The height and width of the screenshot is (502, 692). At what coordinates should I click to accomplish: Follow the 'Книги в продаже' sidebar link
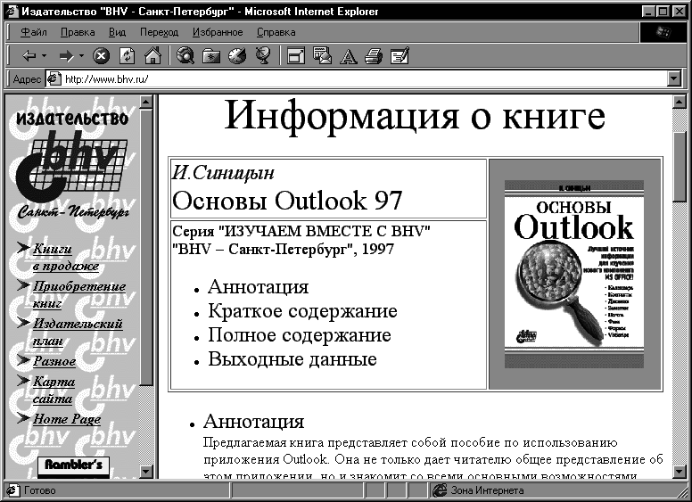[65, 257]
